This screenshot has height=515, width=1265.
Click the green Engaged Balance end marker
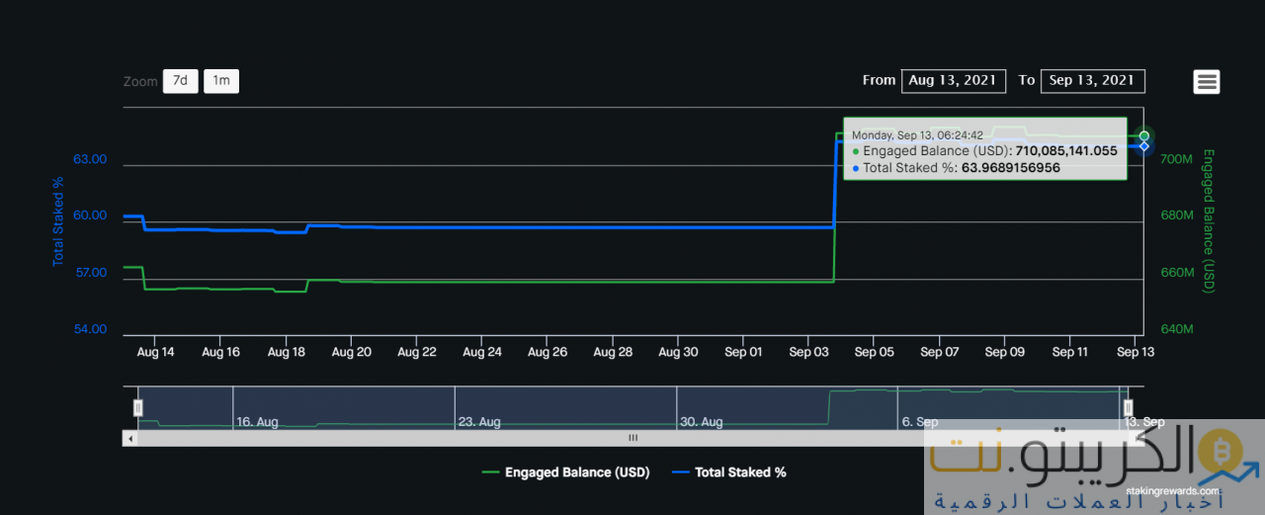pyautogui.click(x=1143, y=135)
